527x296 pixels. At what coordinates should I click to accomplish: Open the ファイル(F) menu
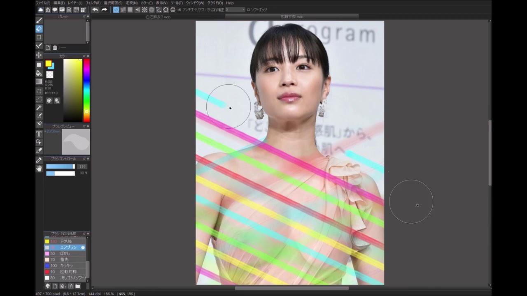tap(43, 3)
